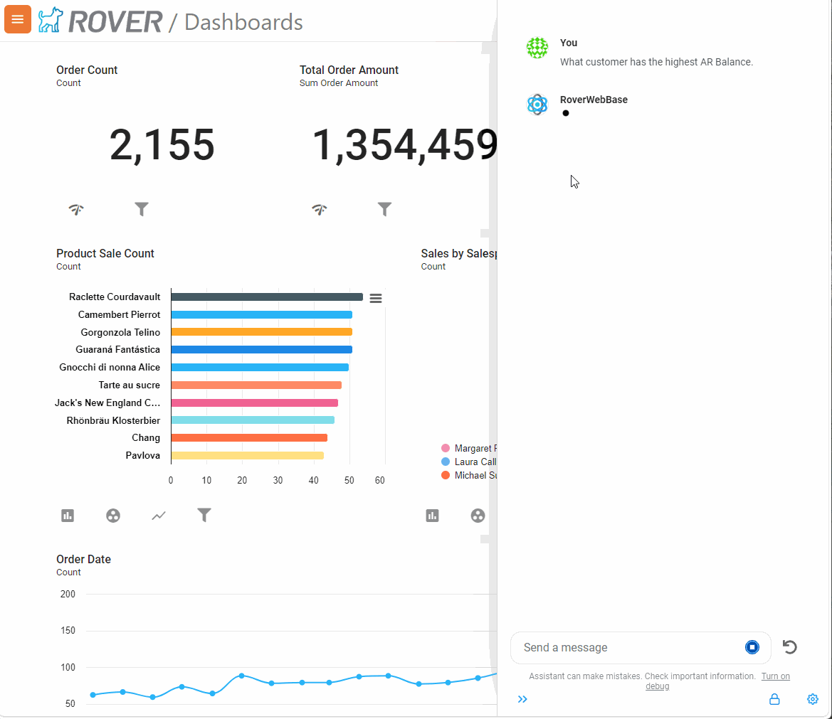
Task: Open the chat settings gear
Action: pyautogui.click(x=813, y=699)
